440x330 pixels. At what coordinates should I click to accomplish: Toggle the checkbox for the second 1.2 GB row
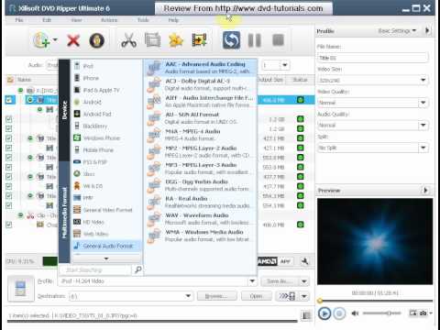[9, 128]
